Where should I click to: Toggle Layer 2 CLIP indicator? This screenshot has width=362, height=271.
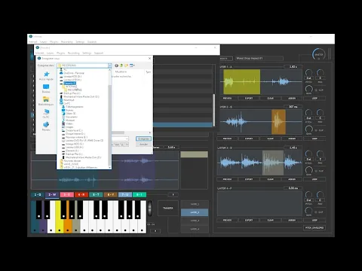pos(319,130)
